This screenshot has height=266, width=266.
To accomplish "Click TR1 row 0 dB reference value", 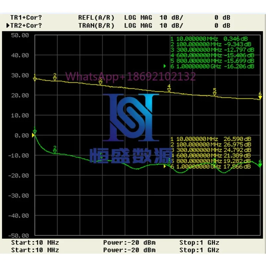I will pos(222,18).
